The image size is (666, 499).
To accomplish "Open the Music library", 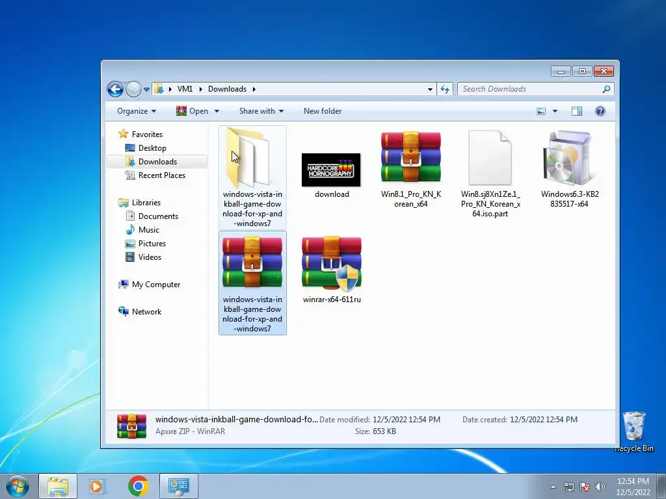I will click(x=149, y=229).
